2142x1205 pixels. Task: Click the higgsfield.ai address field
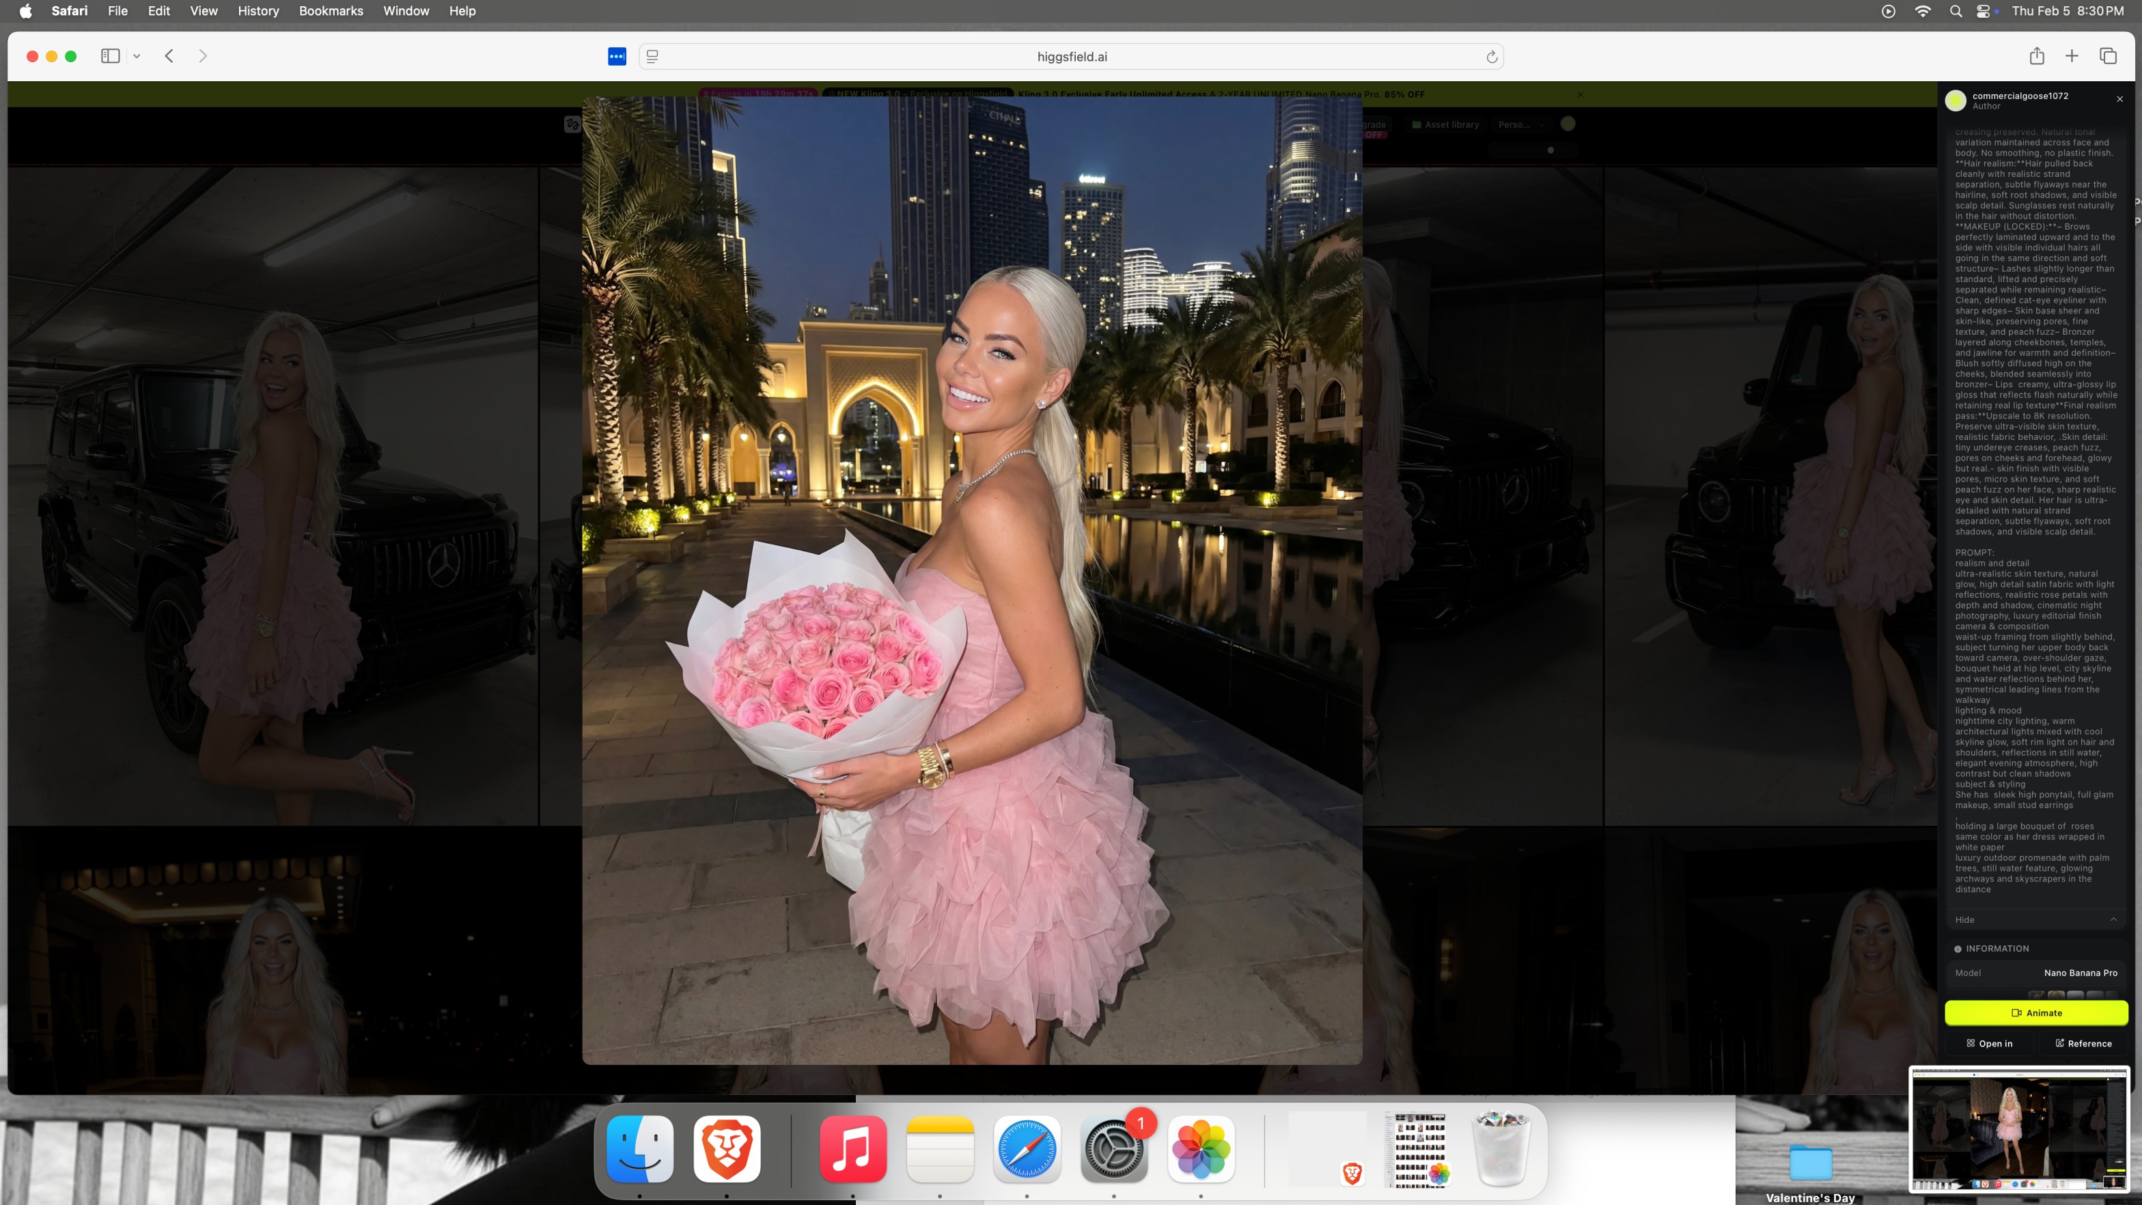[x=1071, y=57]
